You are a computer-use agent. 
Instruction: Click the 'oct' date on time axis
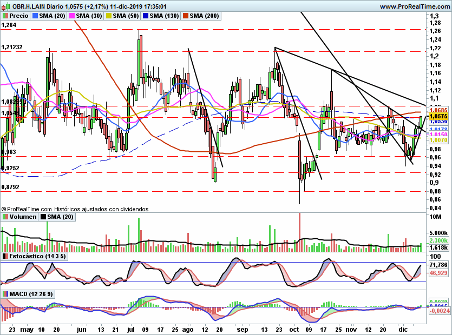pyautogui.click(x=294, y=329)
